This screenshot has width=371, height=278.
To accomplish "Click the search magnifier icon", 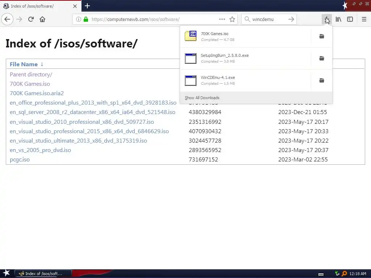I will 247,19.
